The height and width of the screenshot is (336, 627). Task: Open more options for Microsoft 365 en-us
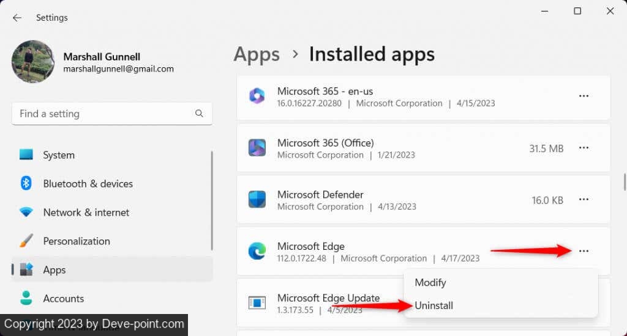point(584,96)
